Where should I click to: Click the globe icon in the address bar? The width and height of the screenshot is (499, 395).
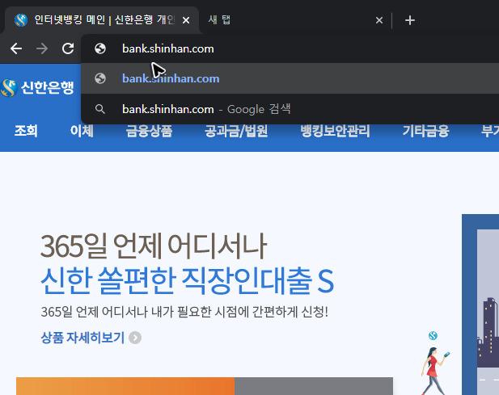(x=100, y=48)
